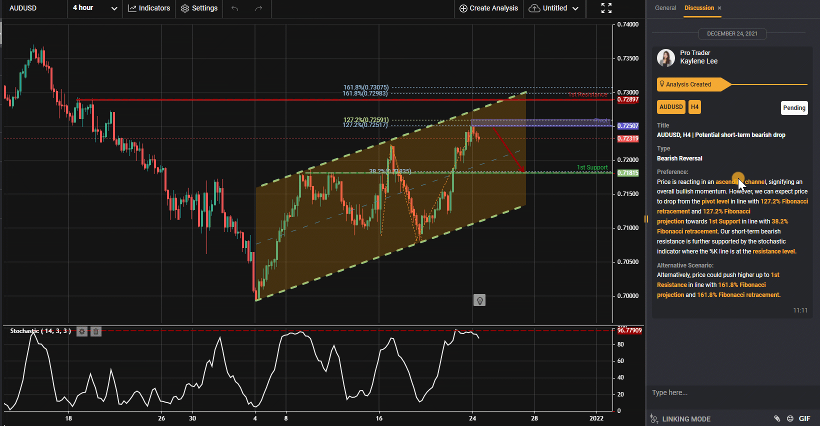Screen dimensions: 820x426
Task: Select the 0.72319 current price label
Action: (628, 138)
